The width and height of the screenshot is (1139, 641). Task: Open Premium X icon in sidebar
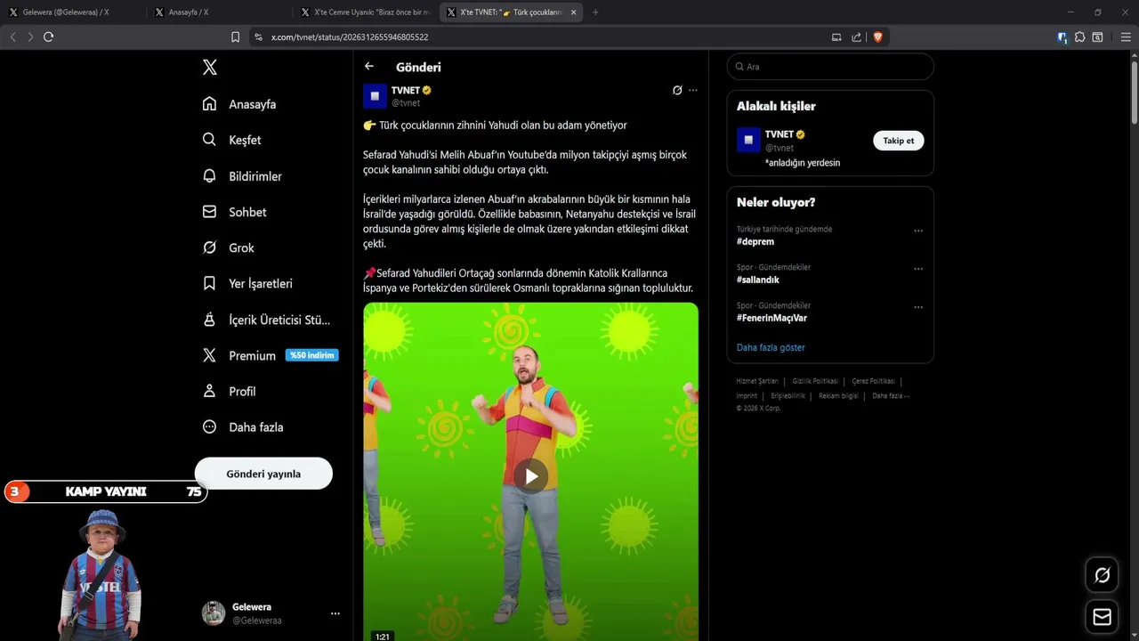[209, 355]
